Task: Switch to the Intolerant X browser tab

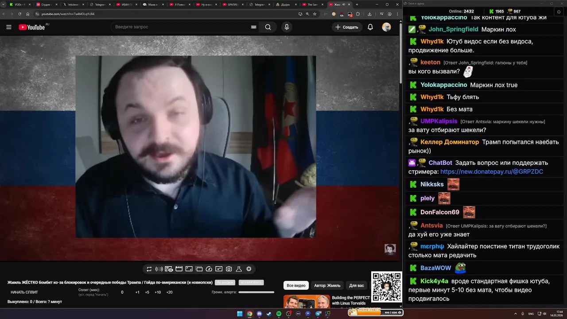Action: pos(74,4)
